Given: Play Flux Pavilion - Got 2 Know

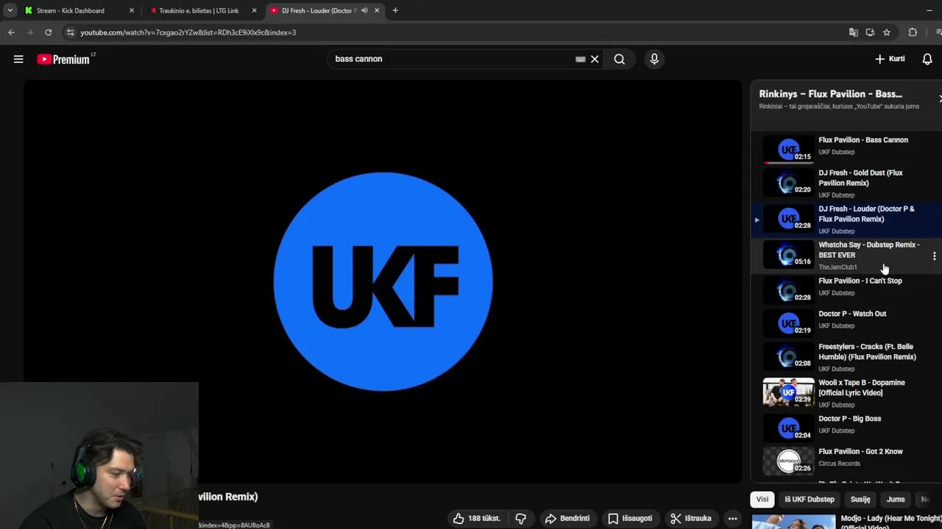Looking at the screenshot, I should [846, 461].
